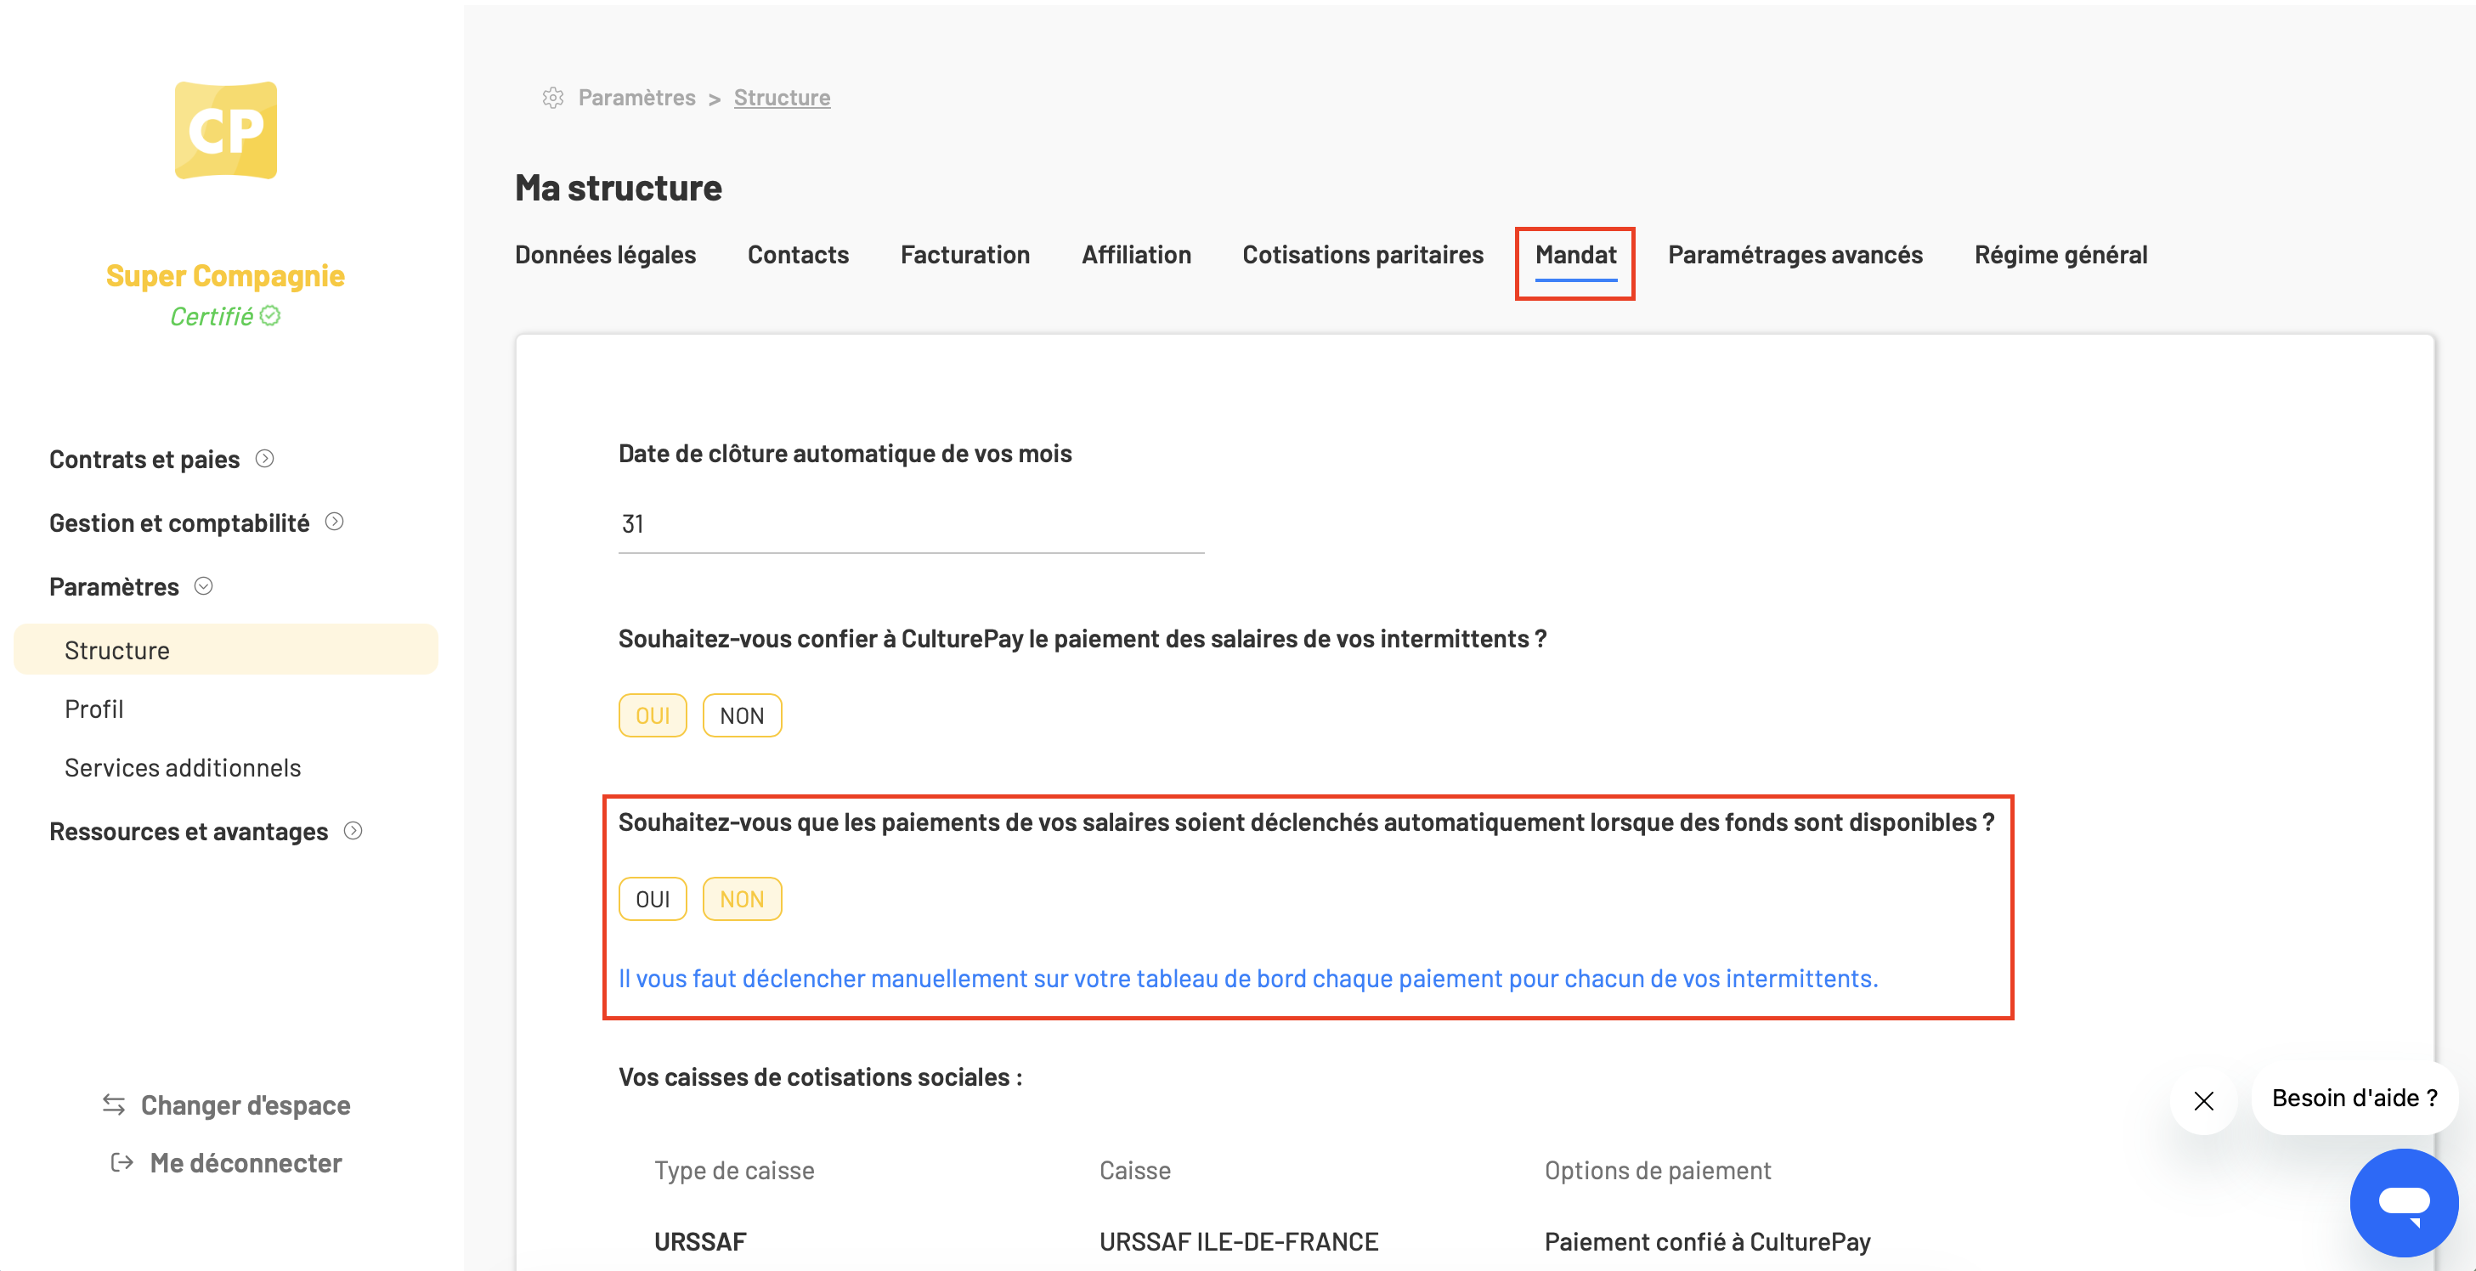Collapse the Paramètres menu chevron
Image resolution: width=2476 pixels, height=1271 pixels.
pyautogui.click(x=204, y=585)
